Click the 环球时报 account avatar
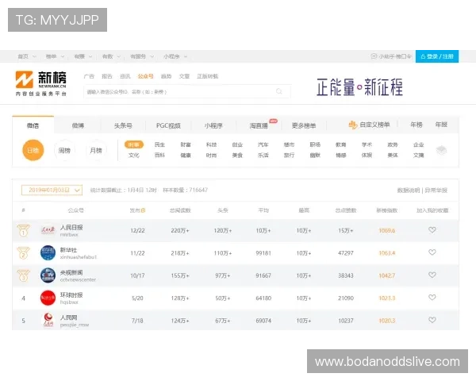 pos(48,298)
